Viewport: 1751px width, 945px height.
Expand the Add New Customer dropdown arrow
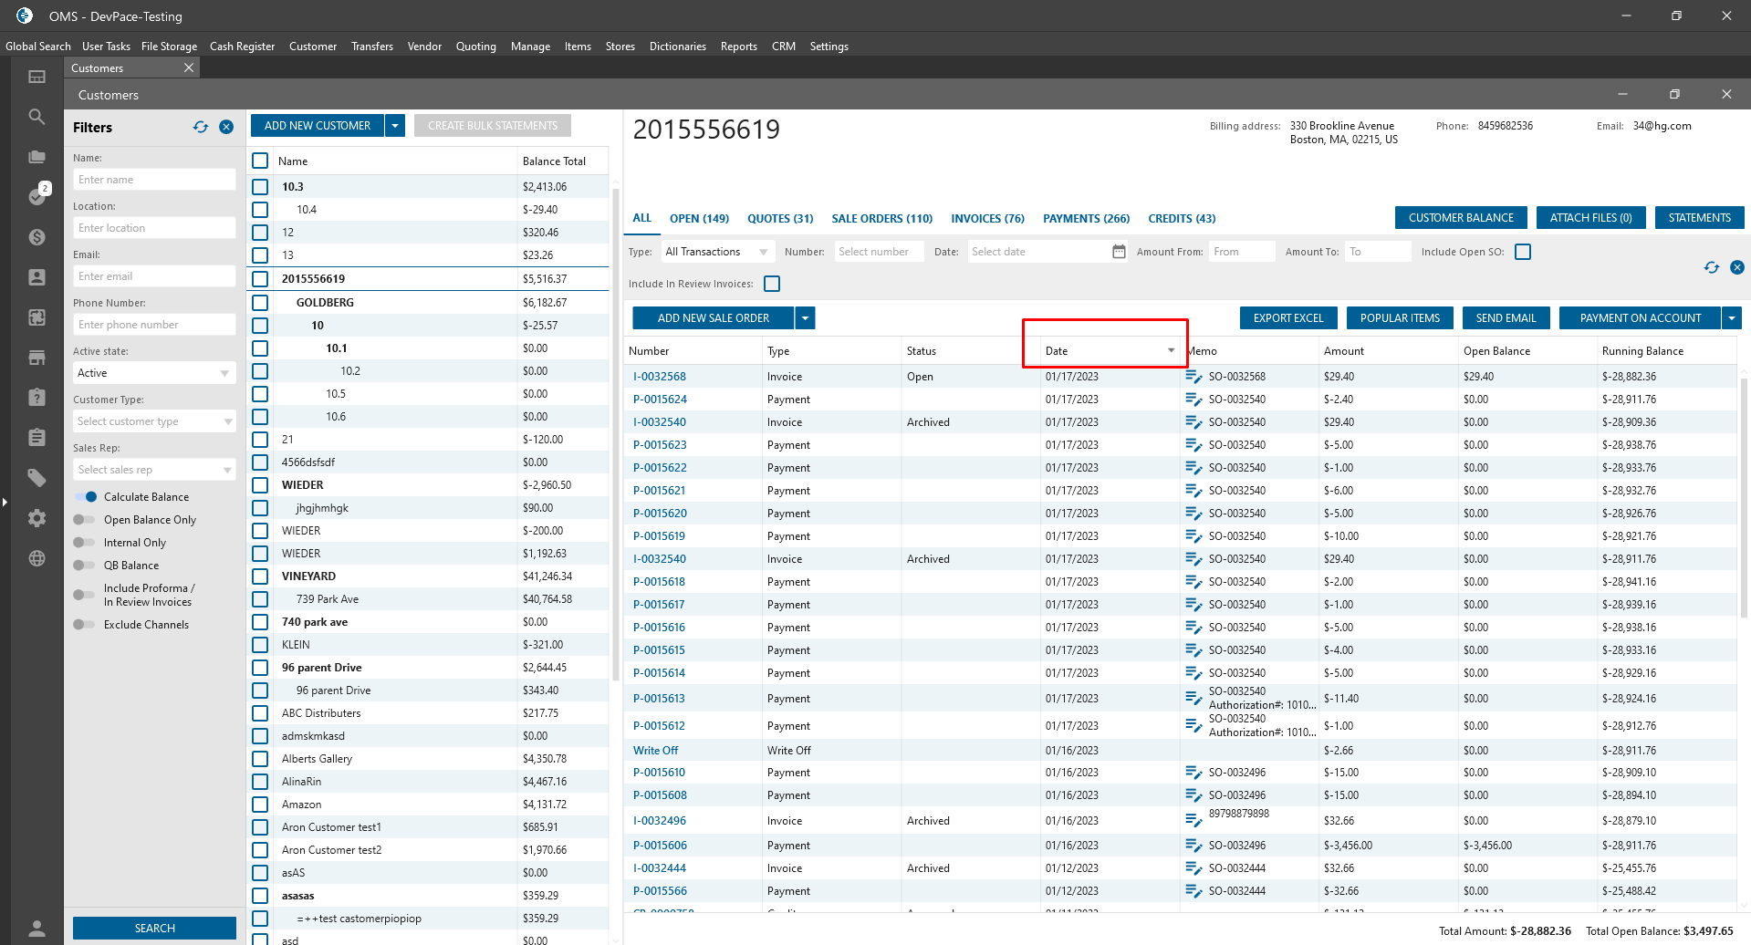pos(395,126)
